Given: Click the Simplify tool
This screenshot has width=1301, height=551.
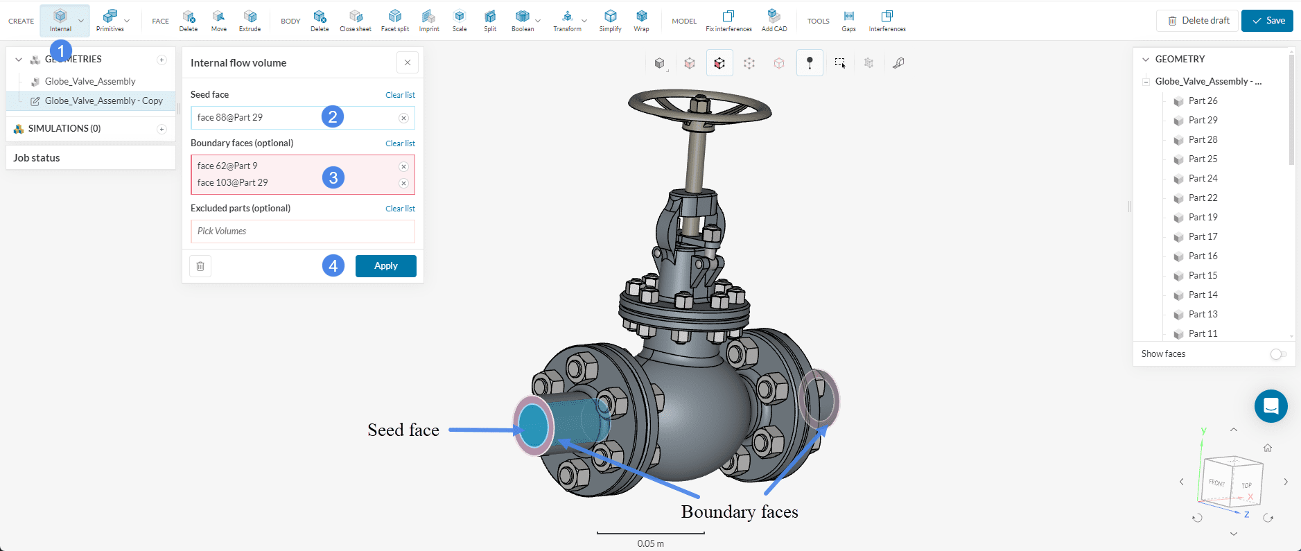Looking at the screenshot, I should tap(610, 21).
